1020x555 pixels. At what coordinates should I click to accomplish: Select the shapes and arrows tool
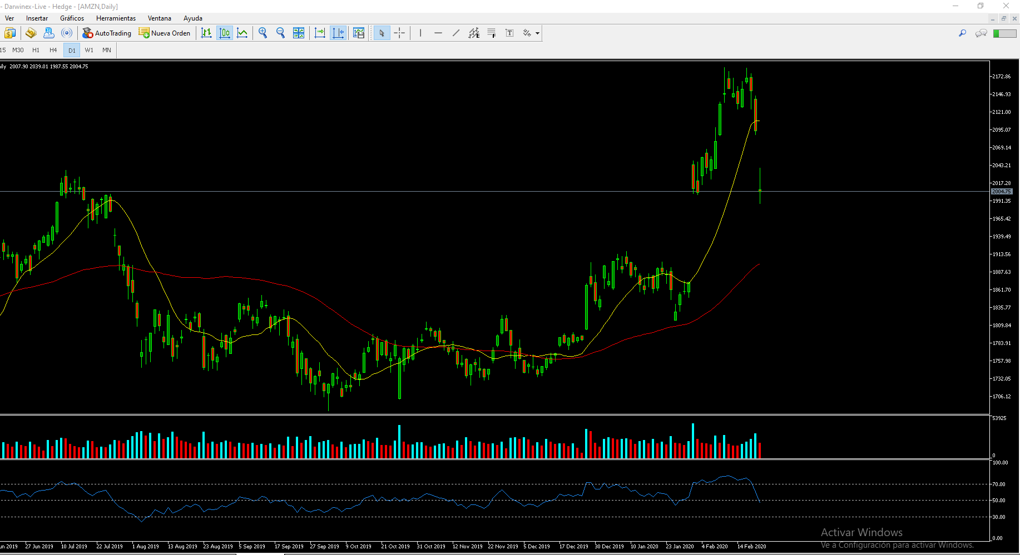tap(527, 33)
